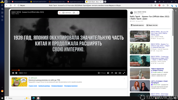178x100 pixels.
Task: Click taskbar search field 'Поиск'
Action: click(18, 98)
